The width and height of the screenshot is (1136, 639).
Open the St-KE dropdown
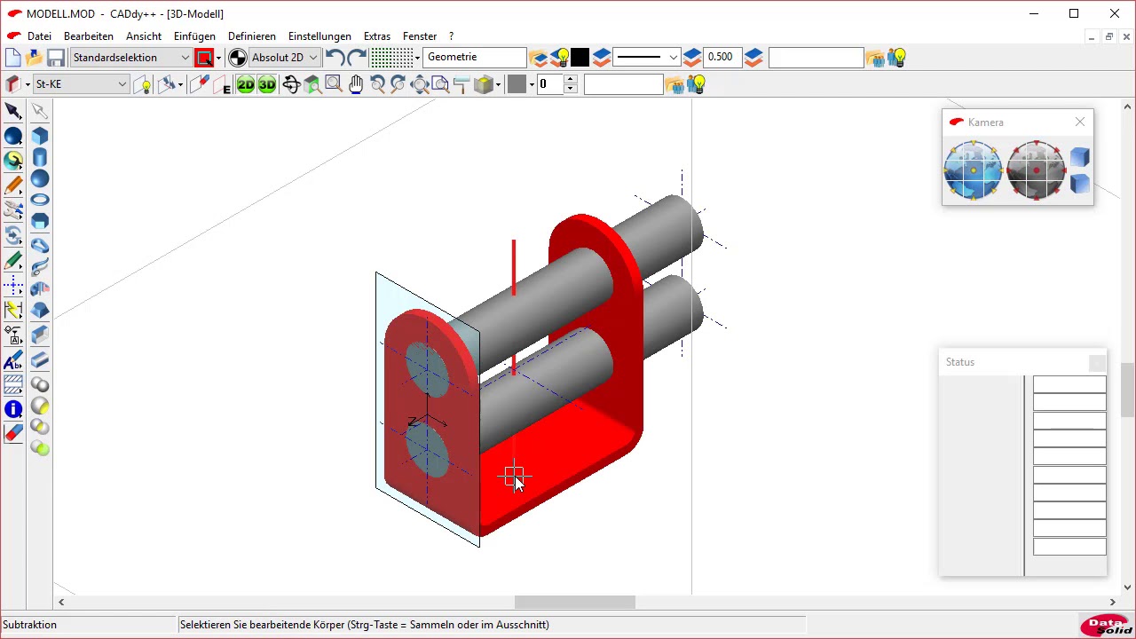[x=81, y=85]
